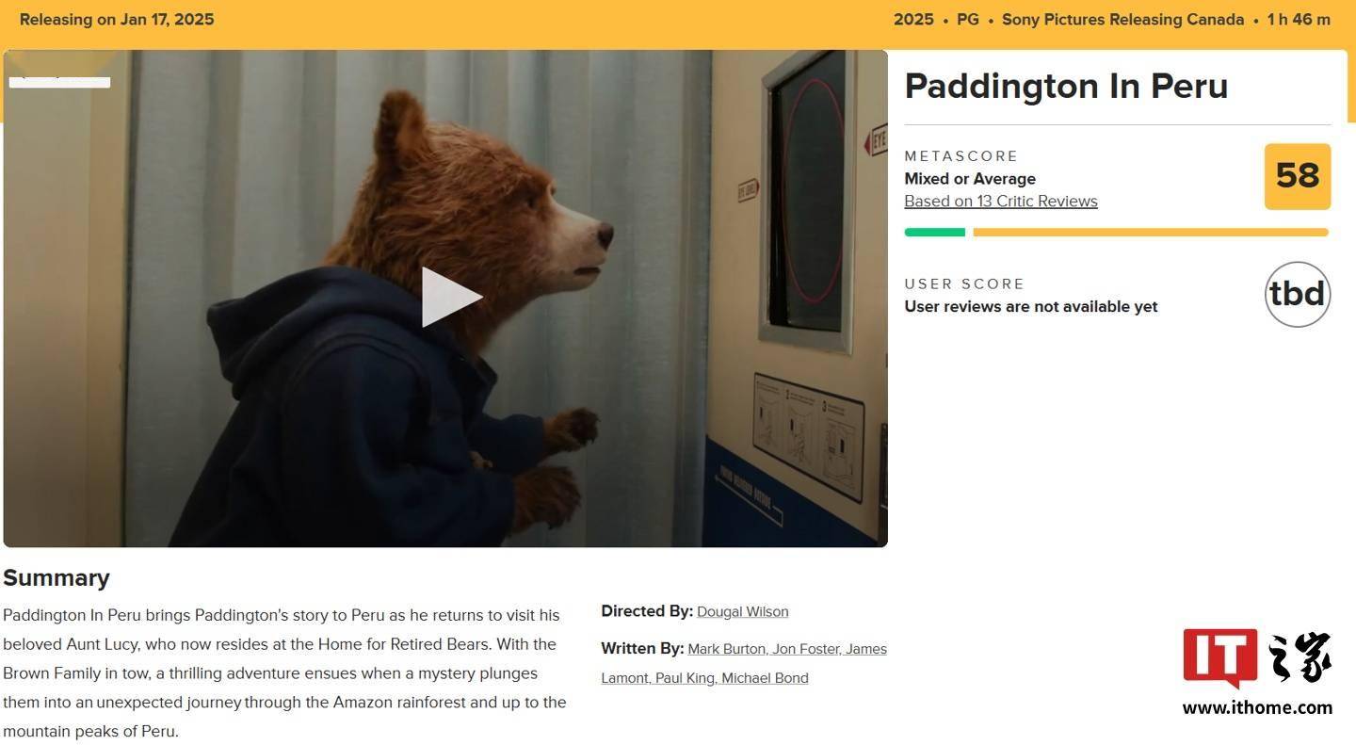Play the Paddington In Peru trailer
This screenshot has width=1356, height=745.
pos(452,298)
